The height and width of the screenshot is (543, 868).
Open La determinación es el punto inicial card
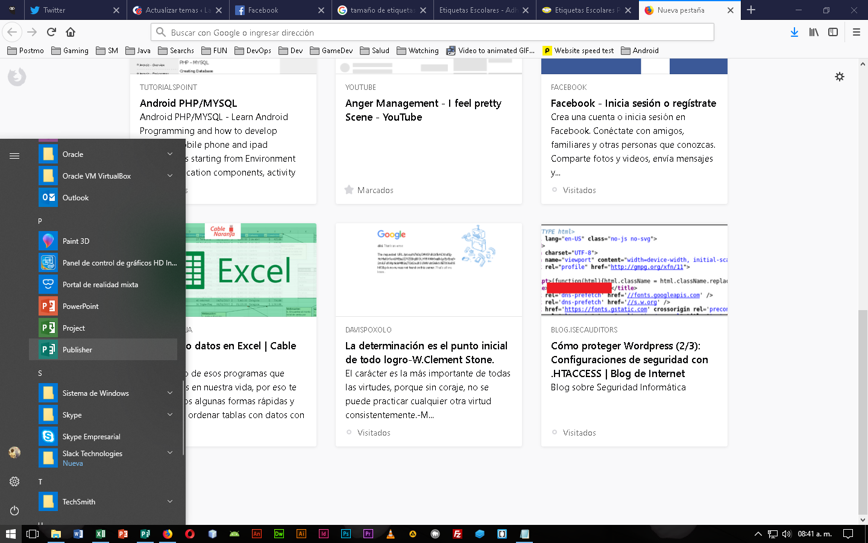click(429, 335)
